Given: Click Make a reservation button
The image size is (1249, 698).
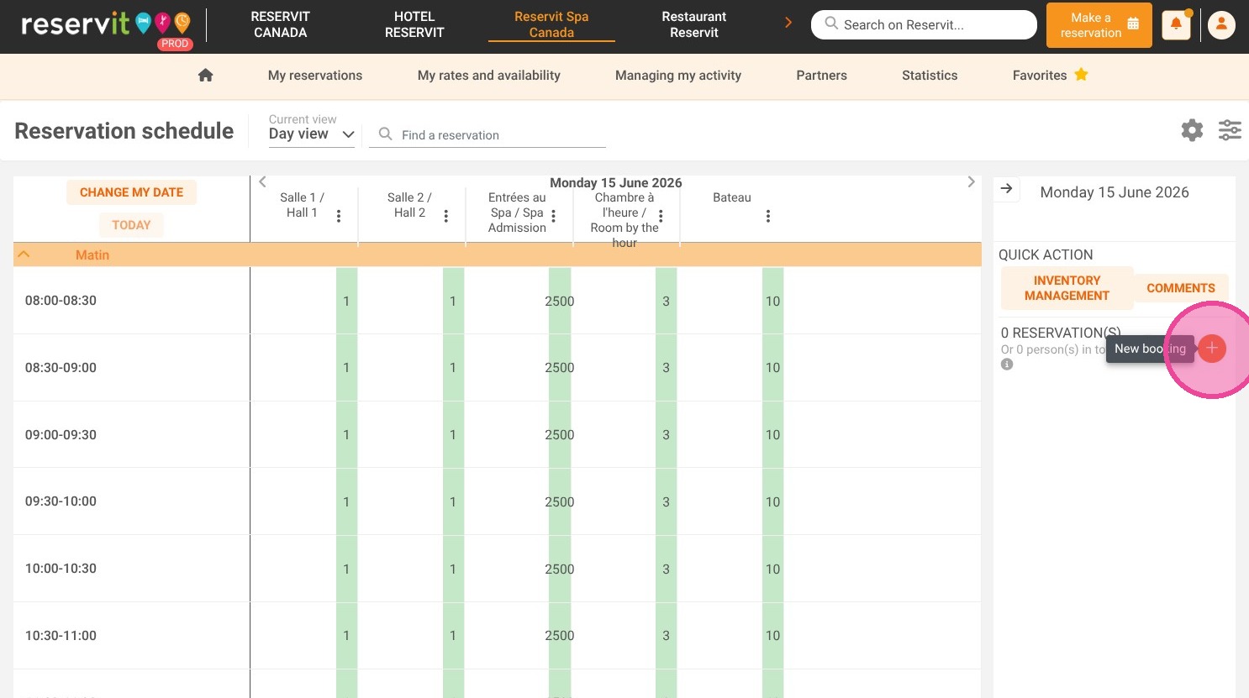Looking at the screenshot, I should [1099, 25].
